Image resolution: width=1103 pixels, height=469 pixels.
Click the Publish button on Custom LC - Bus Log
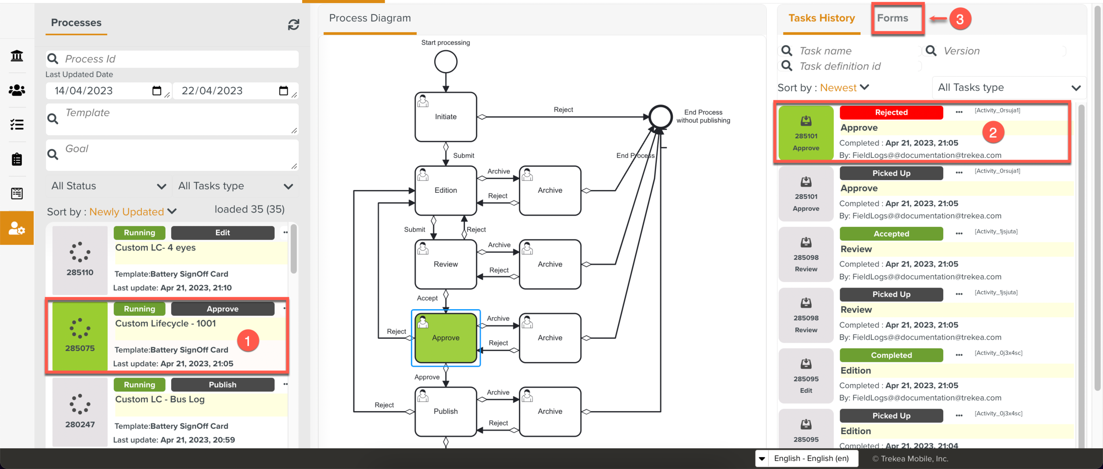tap(222, 385)
